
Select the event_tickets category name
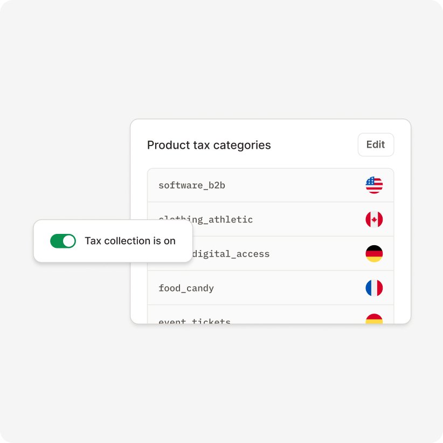pyautogui.click(x=195, y=321)
